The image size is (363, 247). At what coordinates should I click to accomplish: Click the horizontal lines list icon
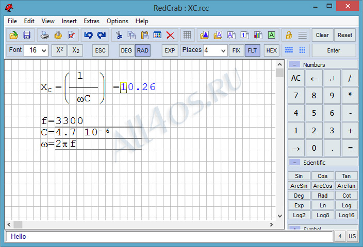[302, 35]
